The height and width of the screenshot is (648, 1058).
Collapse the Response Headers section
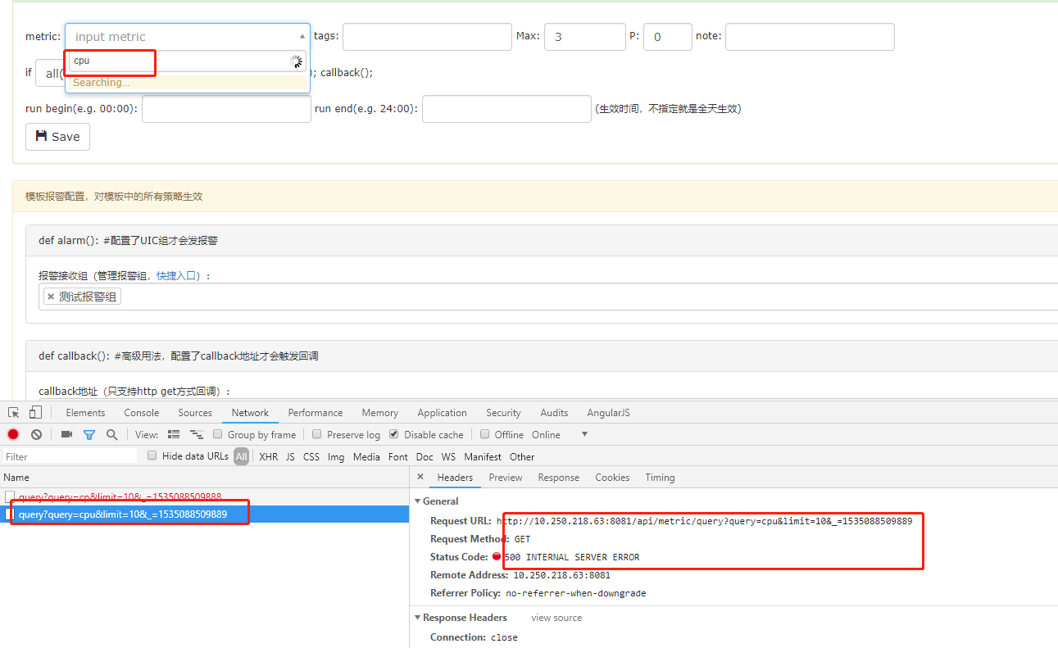[x=419, y=617]
